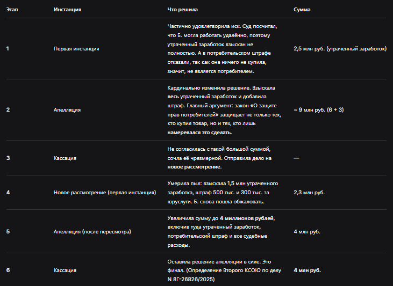This screenshot has height=286, width=393.
Task: Select "Новое рассмотрение (первая инстанция)" cell
Action: (x=105, y=193)
